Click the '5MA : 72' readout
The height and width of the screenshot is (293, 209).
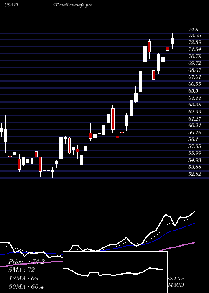point(21,270)
